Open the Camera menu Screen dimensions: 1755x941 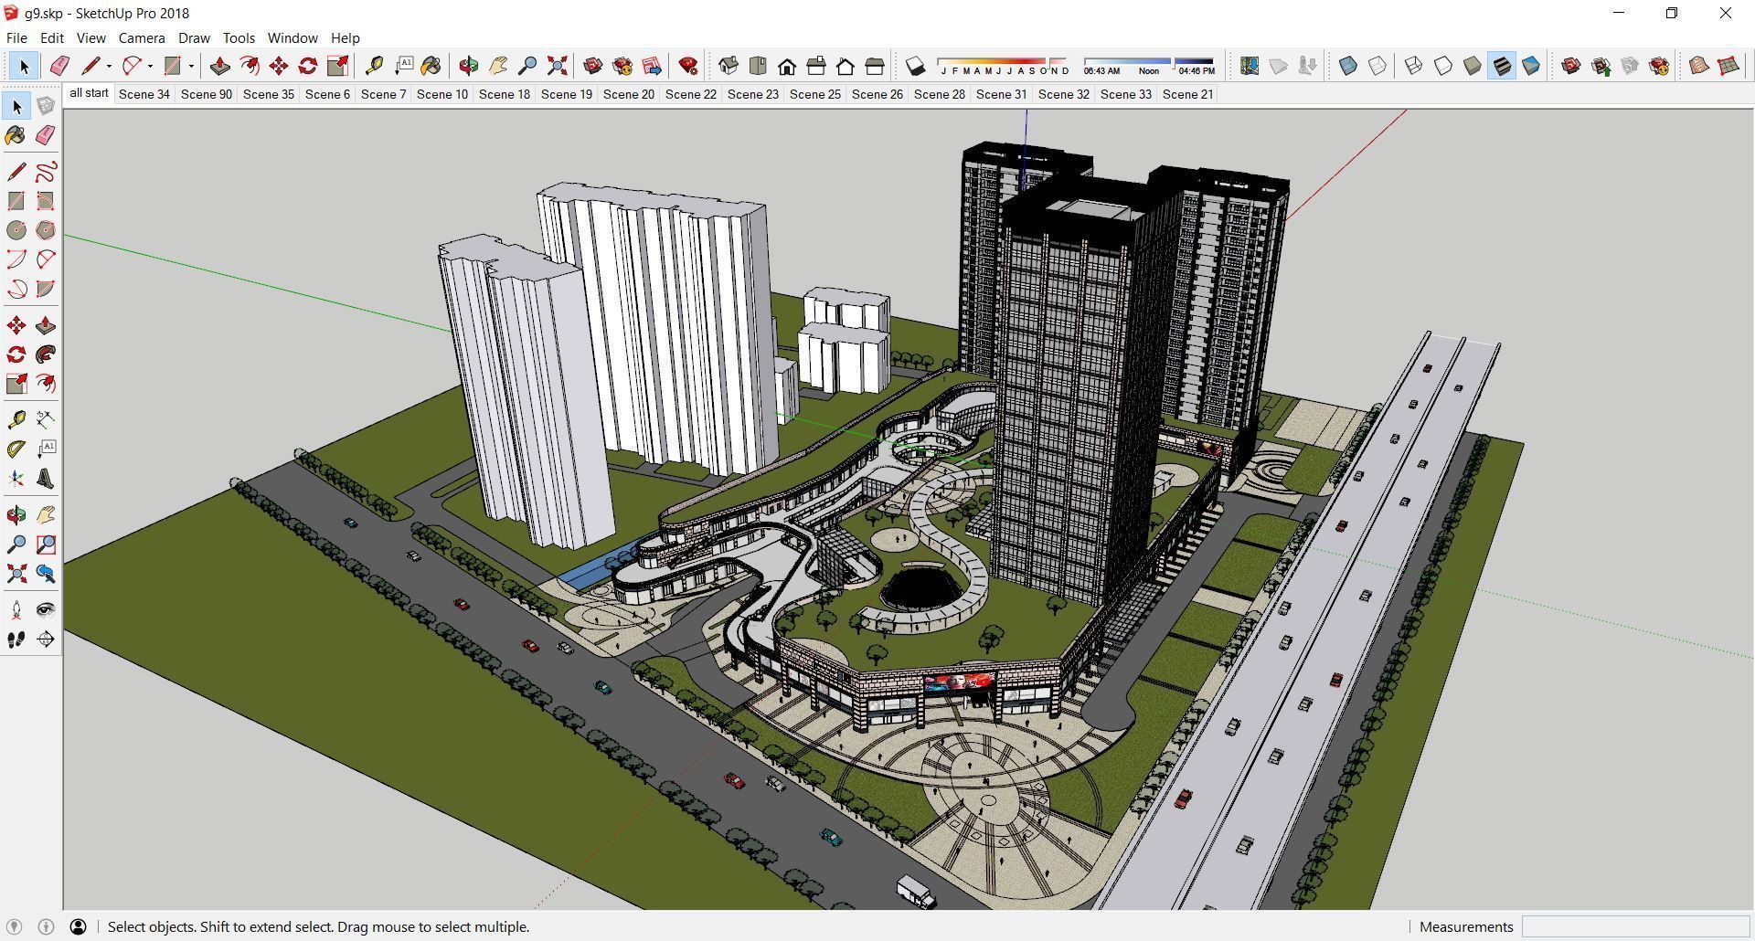142,37
